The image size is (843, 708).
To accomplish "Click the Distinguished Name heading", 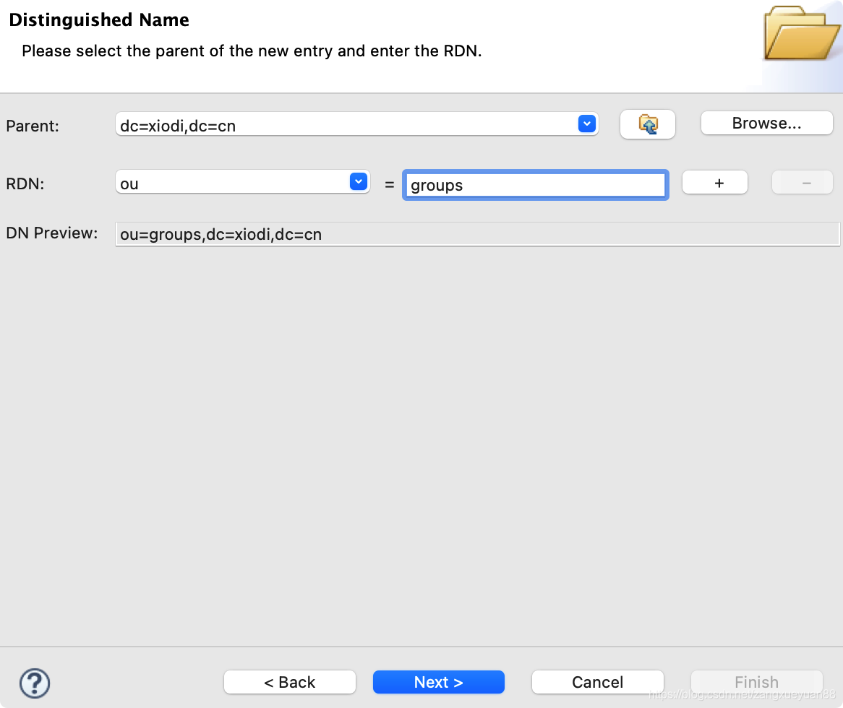I will click(99, 20).
